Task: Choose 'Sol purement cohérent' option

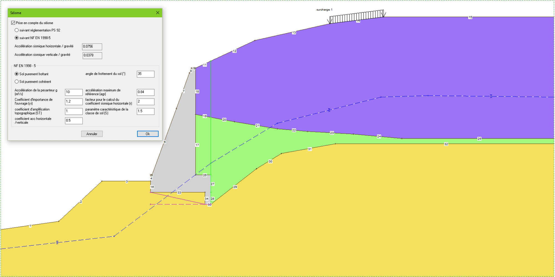Action: click(x=17, y=82)
